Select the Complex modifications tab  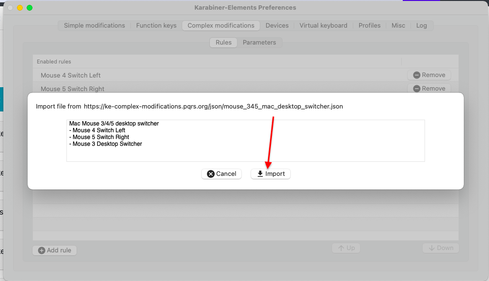click(221, 26)
